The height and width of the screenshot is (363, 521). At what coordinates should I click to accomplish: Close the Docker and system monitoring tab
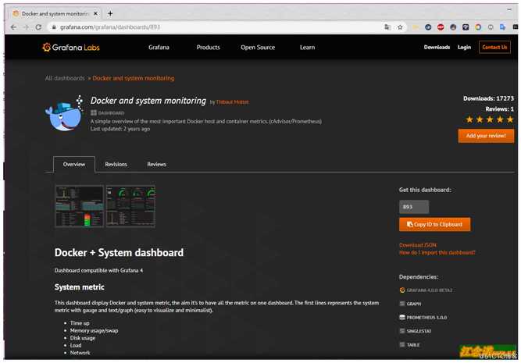pos(96,13)
